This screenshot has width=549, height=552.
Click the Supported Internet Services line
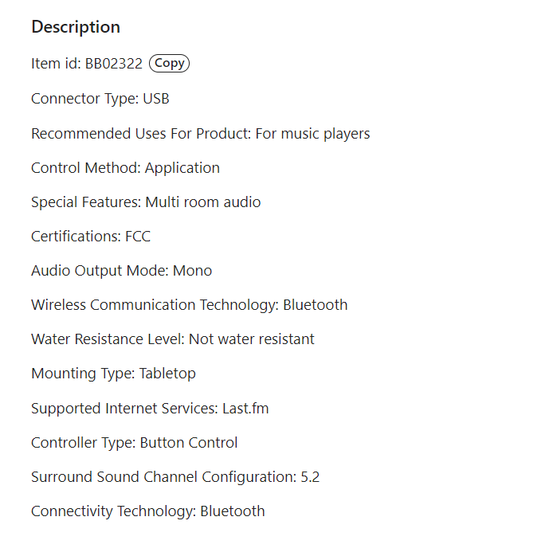[150, 408]
